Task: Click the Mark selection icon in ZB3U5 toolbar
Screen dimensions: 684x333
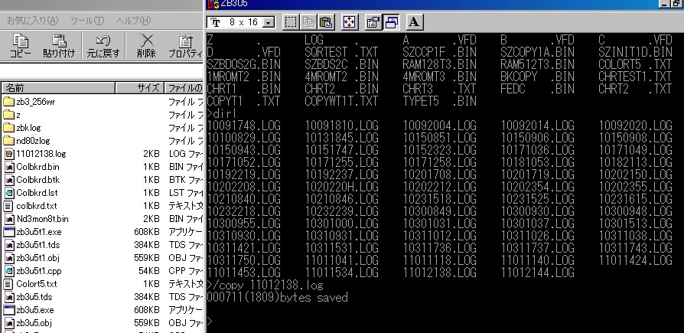Action: [291, 22]
